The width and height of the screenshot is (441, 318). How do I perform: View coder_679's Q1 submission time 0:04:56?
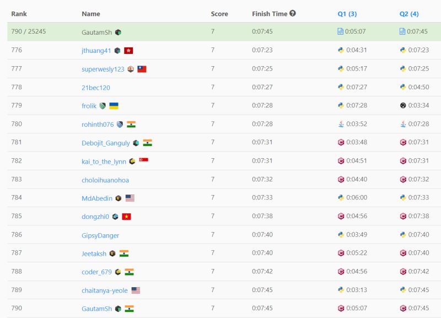[x=356, y=272]
